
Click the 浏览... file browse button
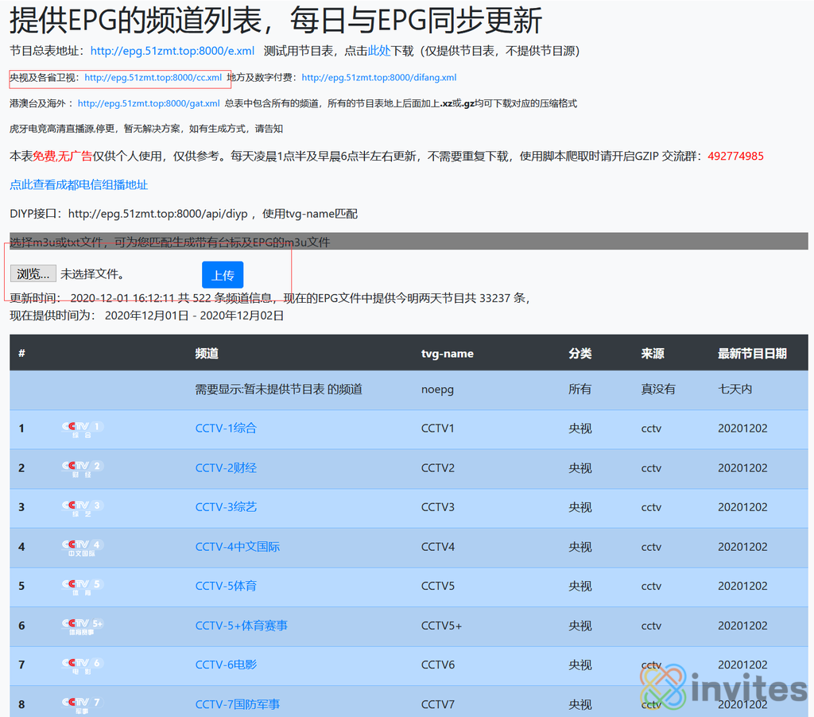pyautogui.click(x=33, y=273)
